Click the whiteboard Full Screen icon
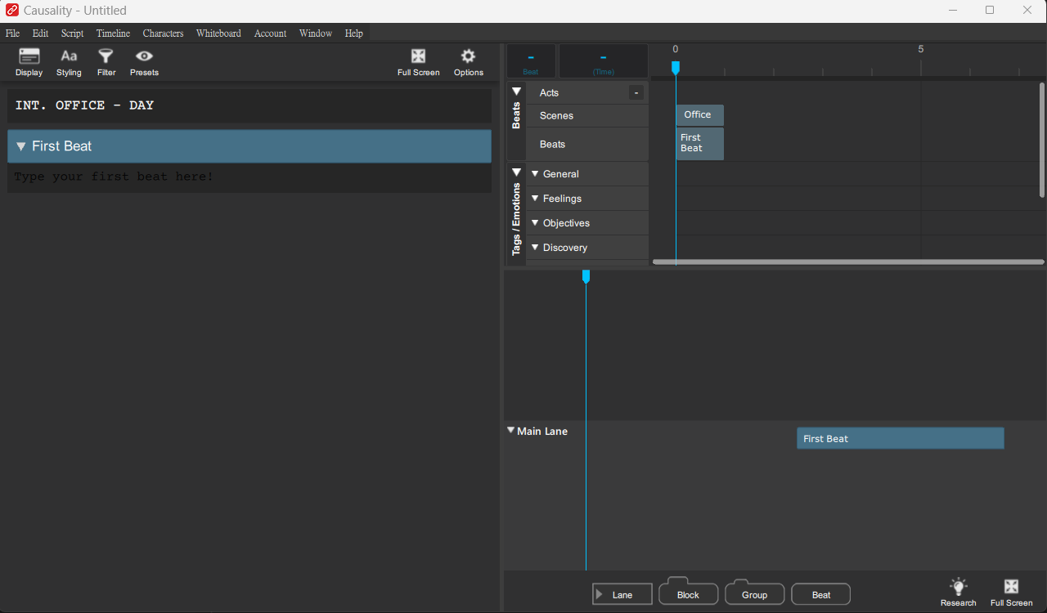The width and height of the screenshot is (1047, 613). click(1011, 593)
